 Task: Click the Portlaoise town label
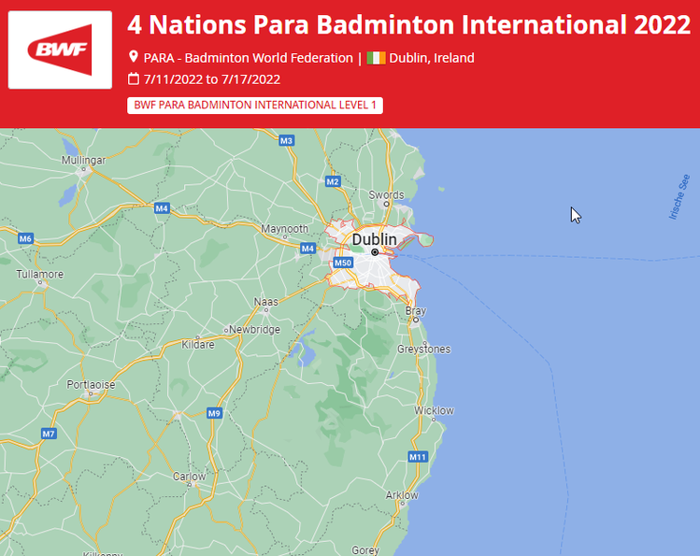click(x=91, y=385)
